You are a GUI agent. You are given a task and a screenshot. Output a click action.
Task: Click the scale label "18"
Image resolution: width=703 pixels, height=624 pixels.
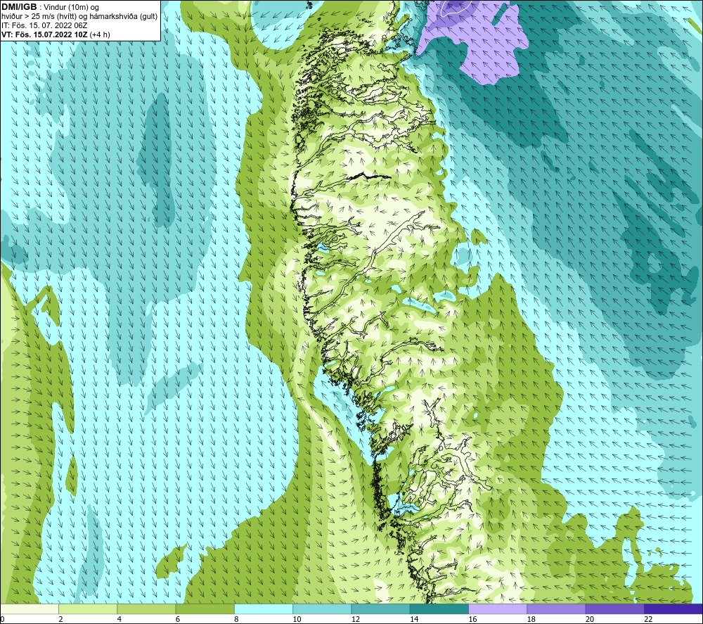coord(531,619)
